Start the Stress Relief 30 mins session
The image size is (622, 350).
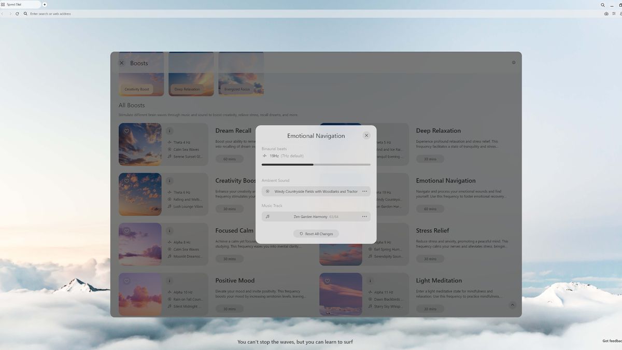430,259
